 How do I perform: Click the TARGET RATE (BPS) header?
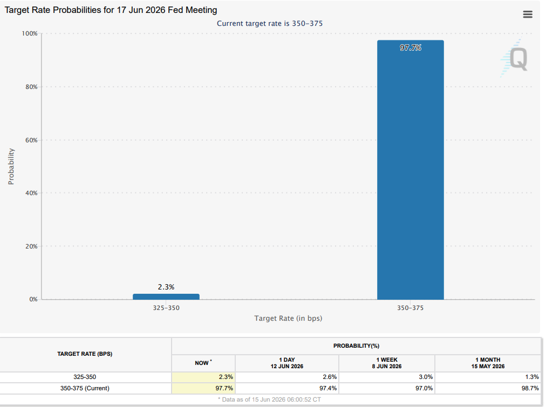click(85, 354)
